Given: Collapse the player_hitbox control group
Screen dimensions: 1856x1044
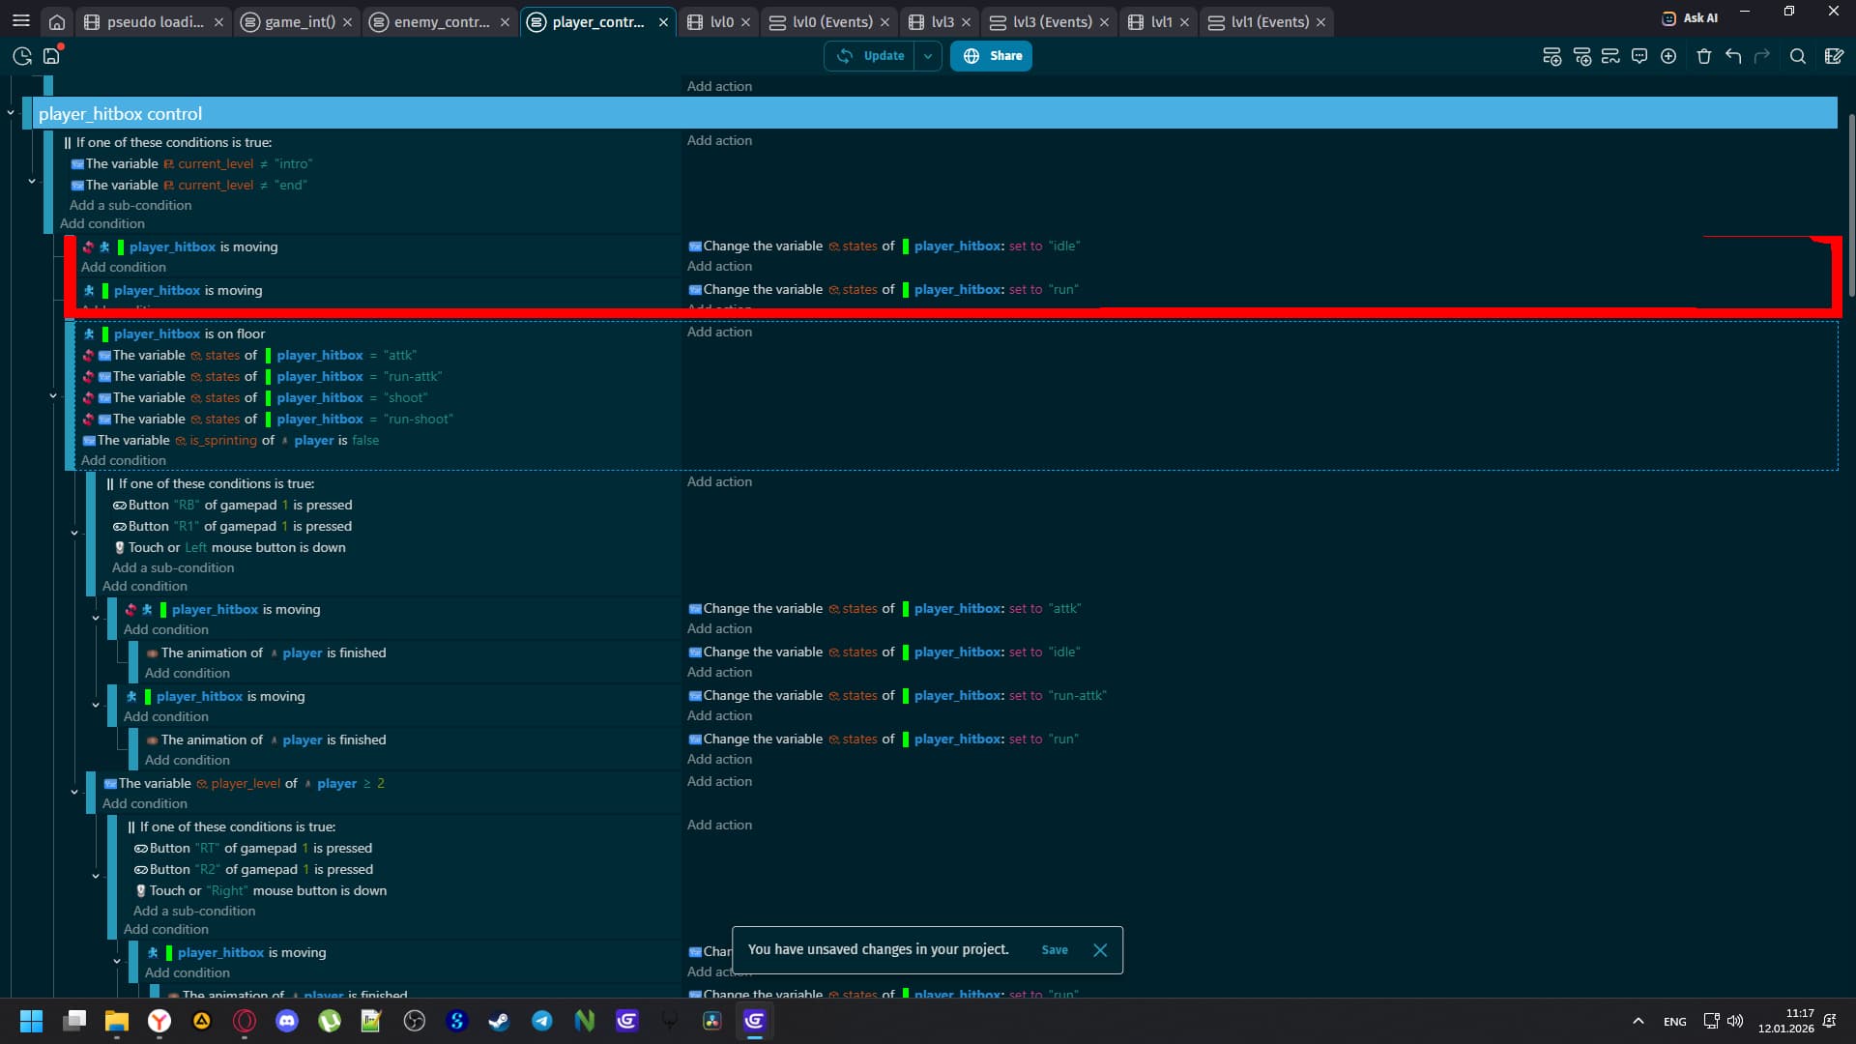Looking at the screenshot, I should (11, 113).
